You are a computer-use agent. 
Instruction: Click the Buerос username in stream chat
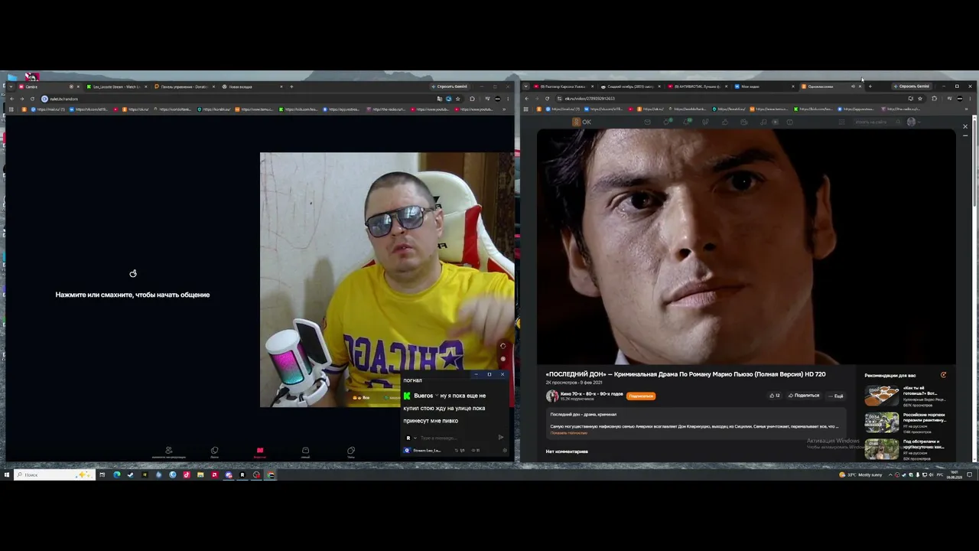[423, 396]
